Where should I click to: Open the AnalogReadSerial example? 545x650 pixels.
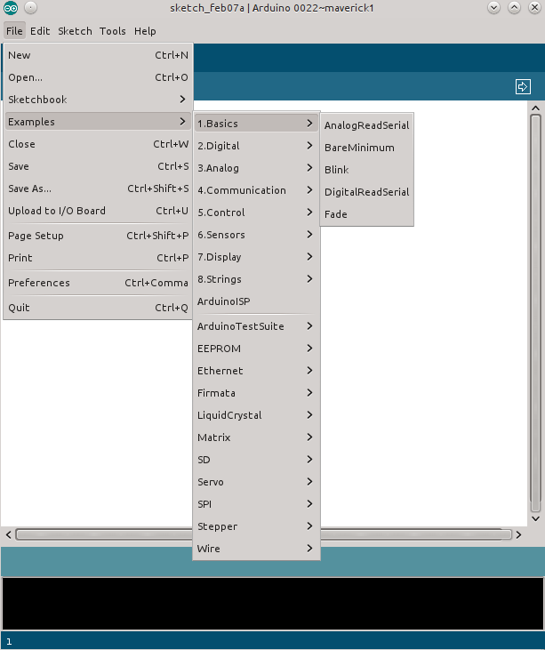pos(367,125)
